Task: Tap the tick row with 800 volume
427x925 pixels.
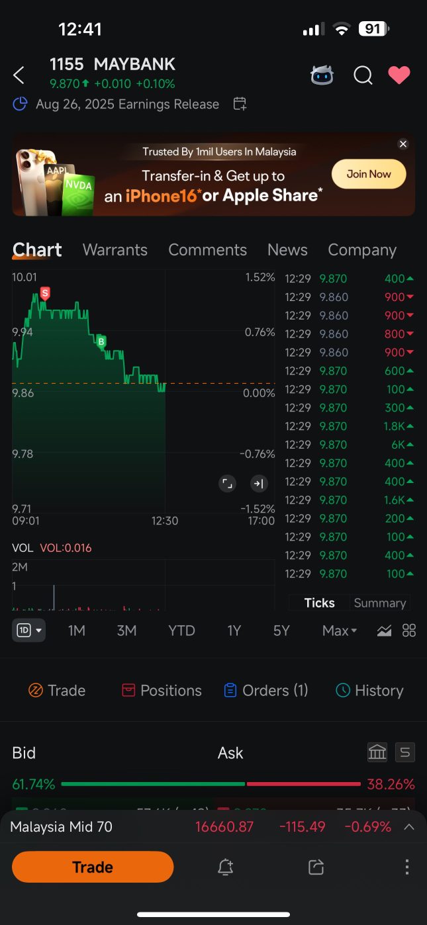Action: [x=350, y=334]
